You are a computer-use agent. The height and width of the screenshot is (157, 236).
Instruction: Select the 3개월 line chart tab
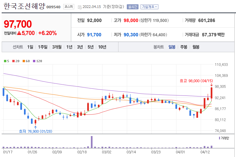click(x=57, y=47)
